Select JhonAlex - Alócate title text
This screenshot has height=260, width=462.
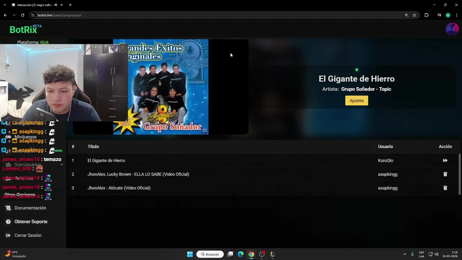coord(119,188)
